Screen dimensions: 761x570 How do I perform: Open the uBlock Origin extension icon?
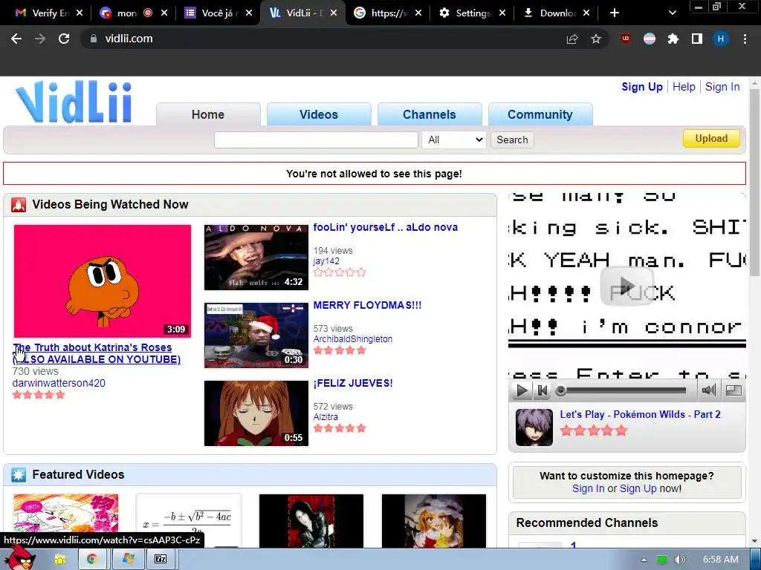point(626,39)
